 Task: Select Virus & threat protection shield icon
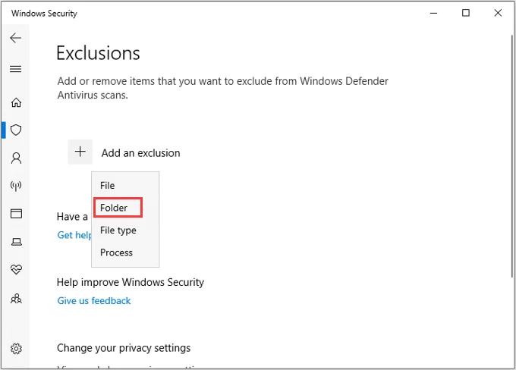tap(16, 130)
